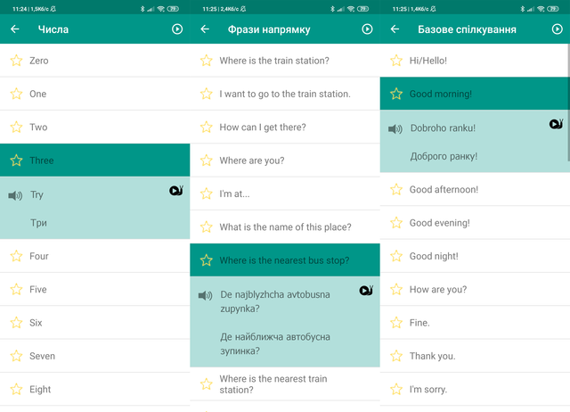Screen dimensions: 570x412
Task: Tap back arrow on Базове спілкування screen
Action: (x=395, y=29)
